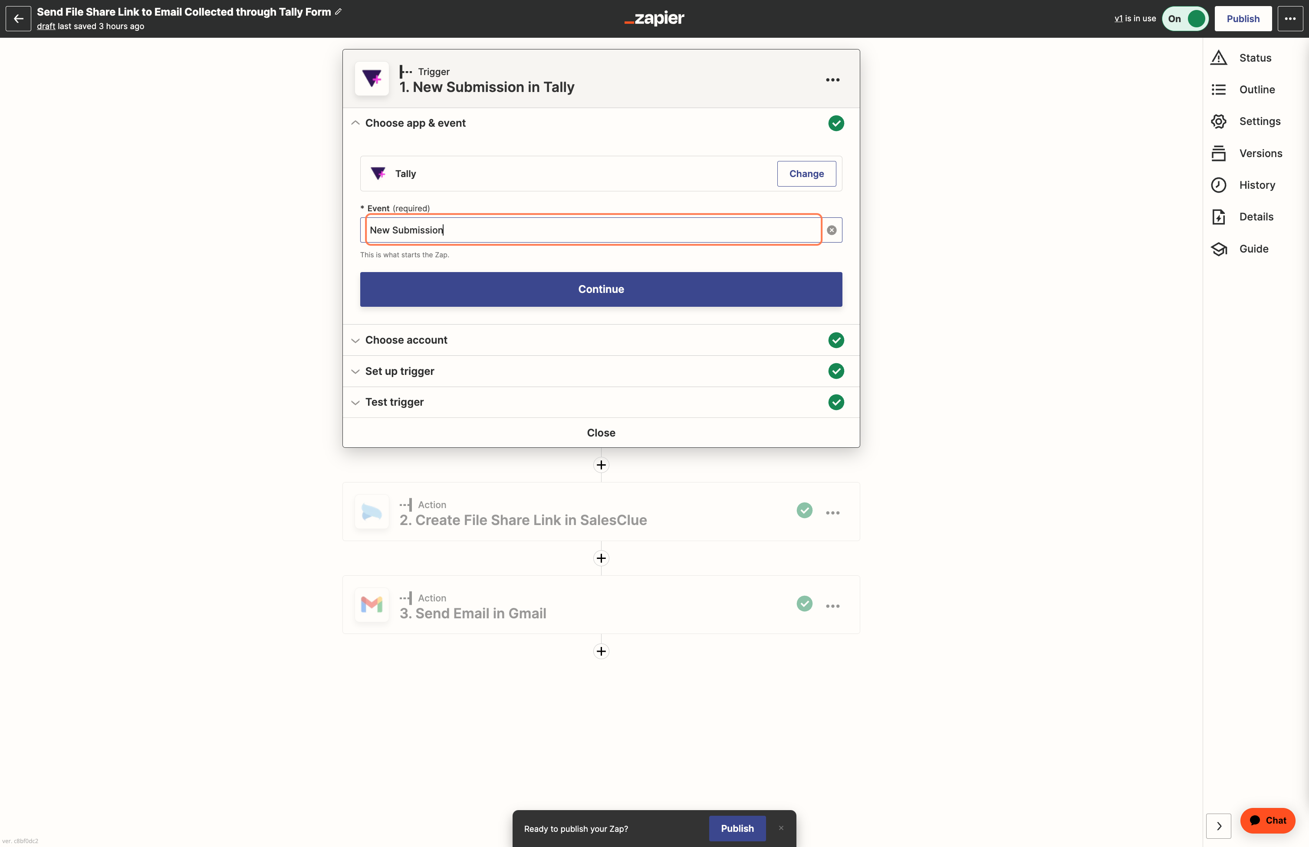This screenshot has width=1309, height=847.
Task: Open the Outline list icon
Action: point(1219,90)
